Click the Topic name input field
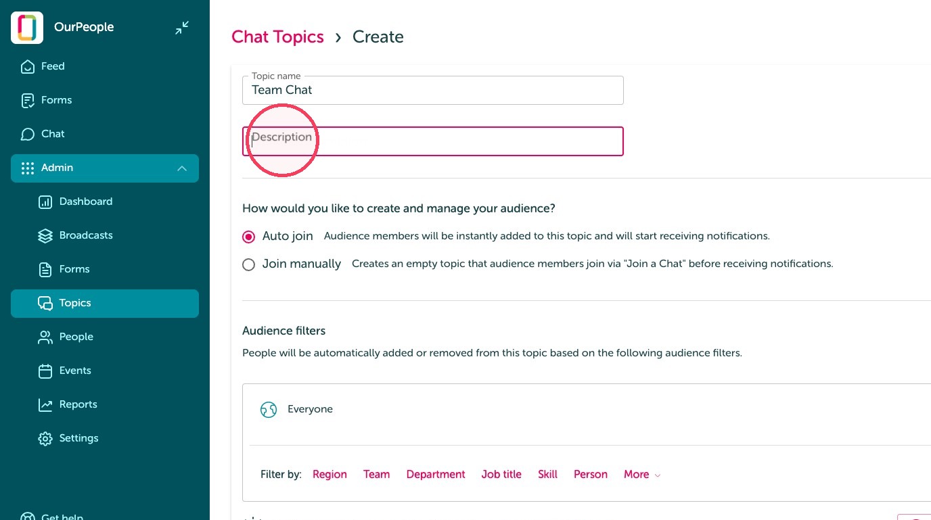 (433, 90)
